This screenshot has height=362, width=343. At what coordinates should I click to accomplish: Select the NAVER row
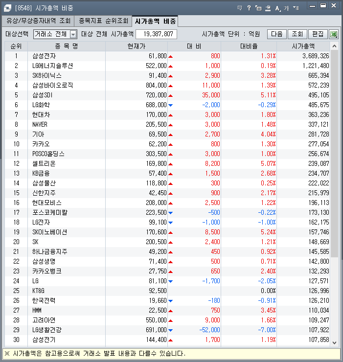coord(167,125)
